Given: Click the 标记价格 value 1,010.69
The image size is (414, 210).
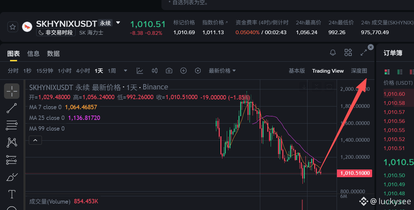Looking at the screenshot, I should tap(184, 32).
